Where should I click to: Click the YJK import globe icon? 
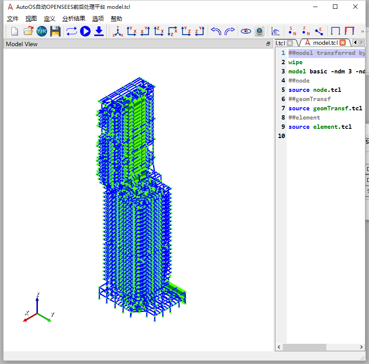coord(42,31)
